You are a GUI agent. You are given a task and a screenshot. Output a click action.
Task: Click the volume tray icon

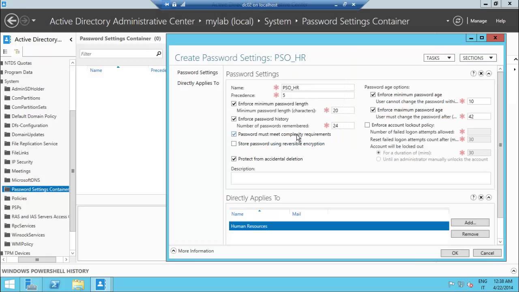click(470, 285)
